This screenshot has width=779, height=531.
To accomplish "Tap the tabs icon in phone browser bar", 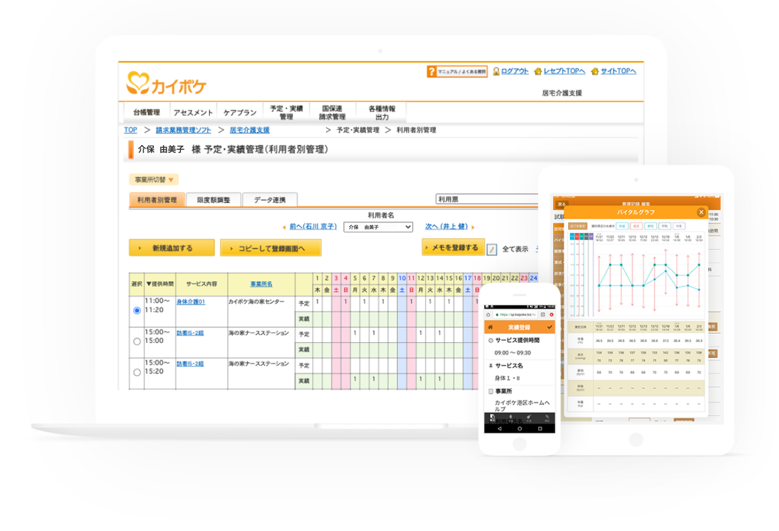I will click(542, 314).
